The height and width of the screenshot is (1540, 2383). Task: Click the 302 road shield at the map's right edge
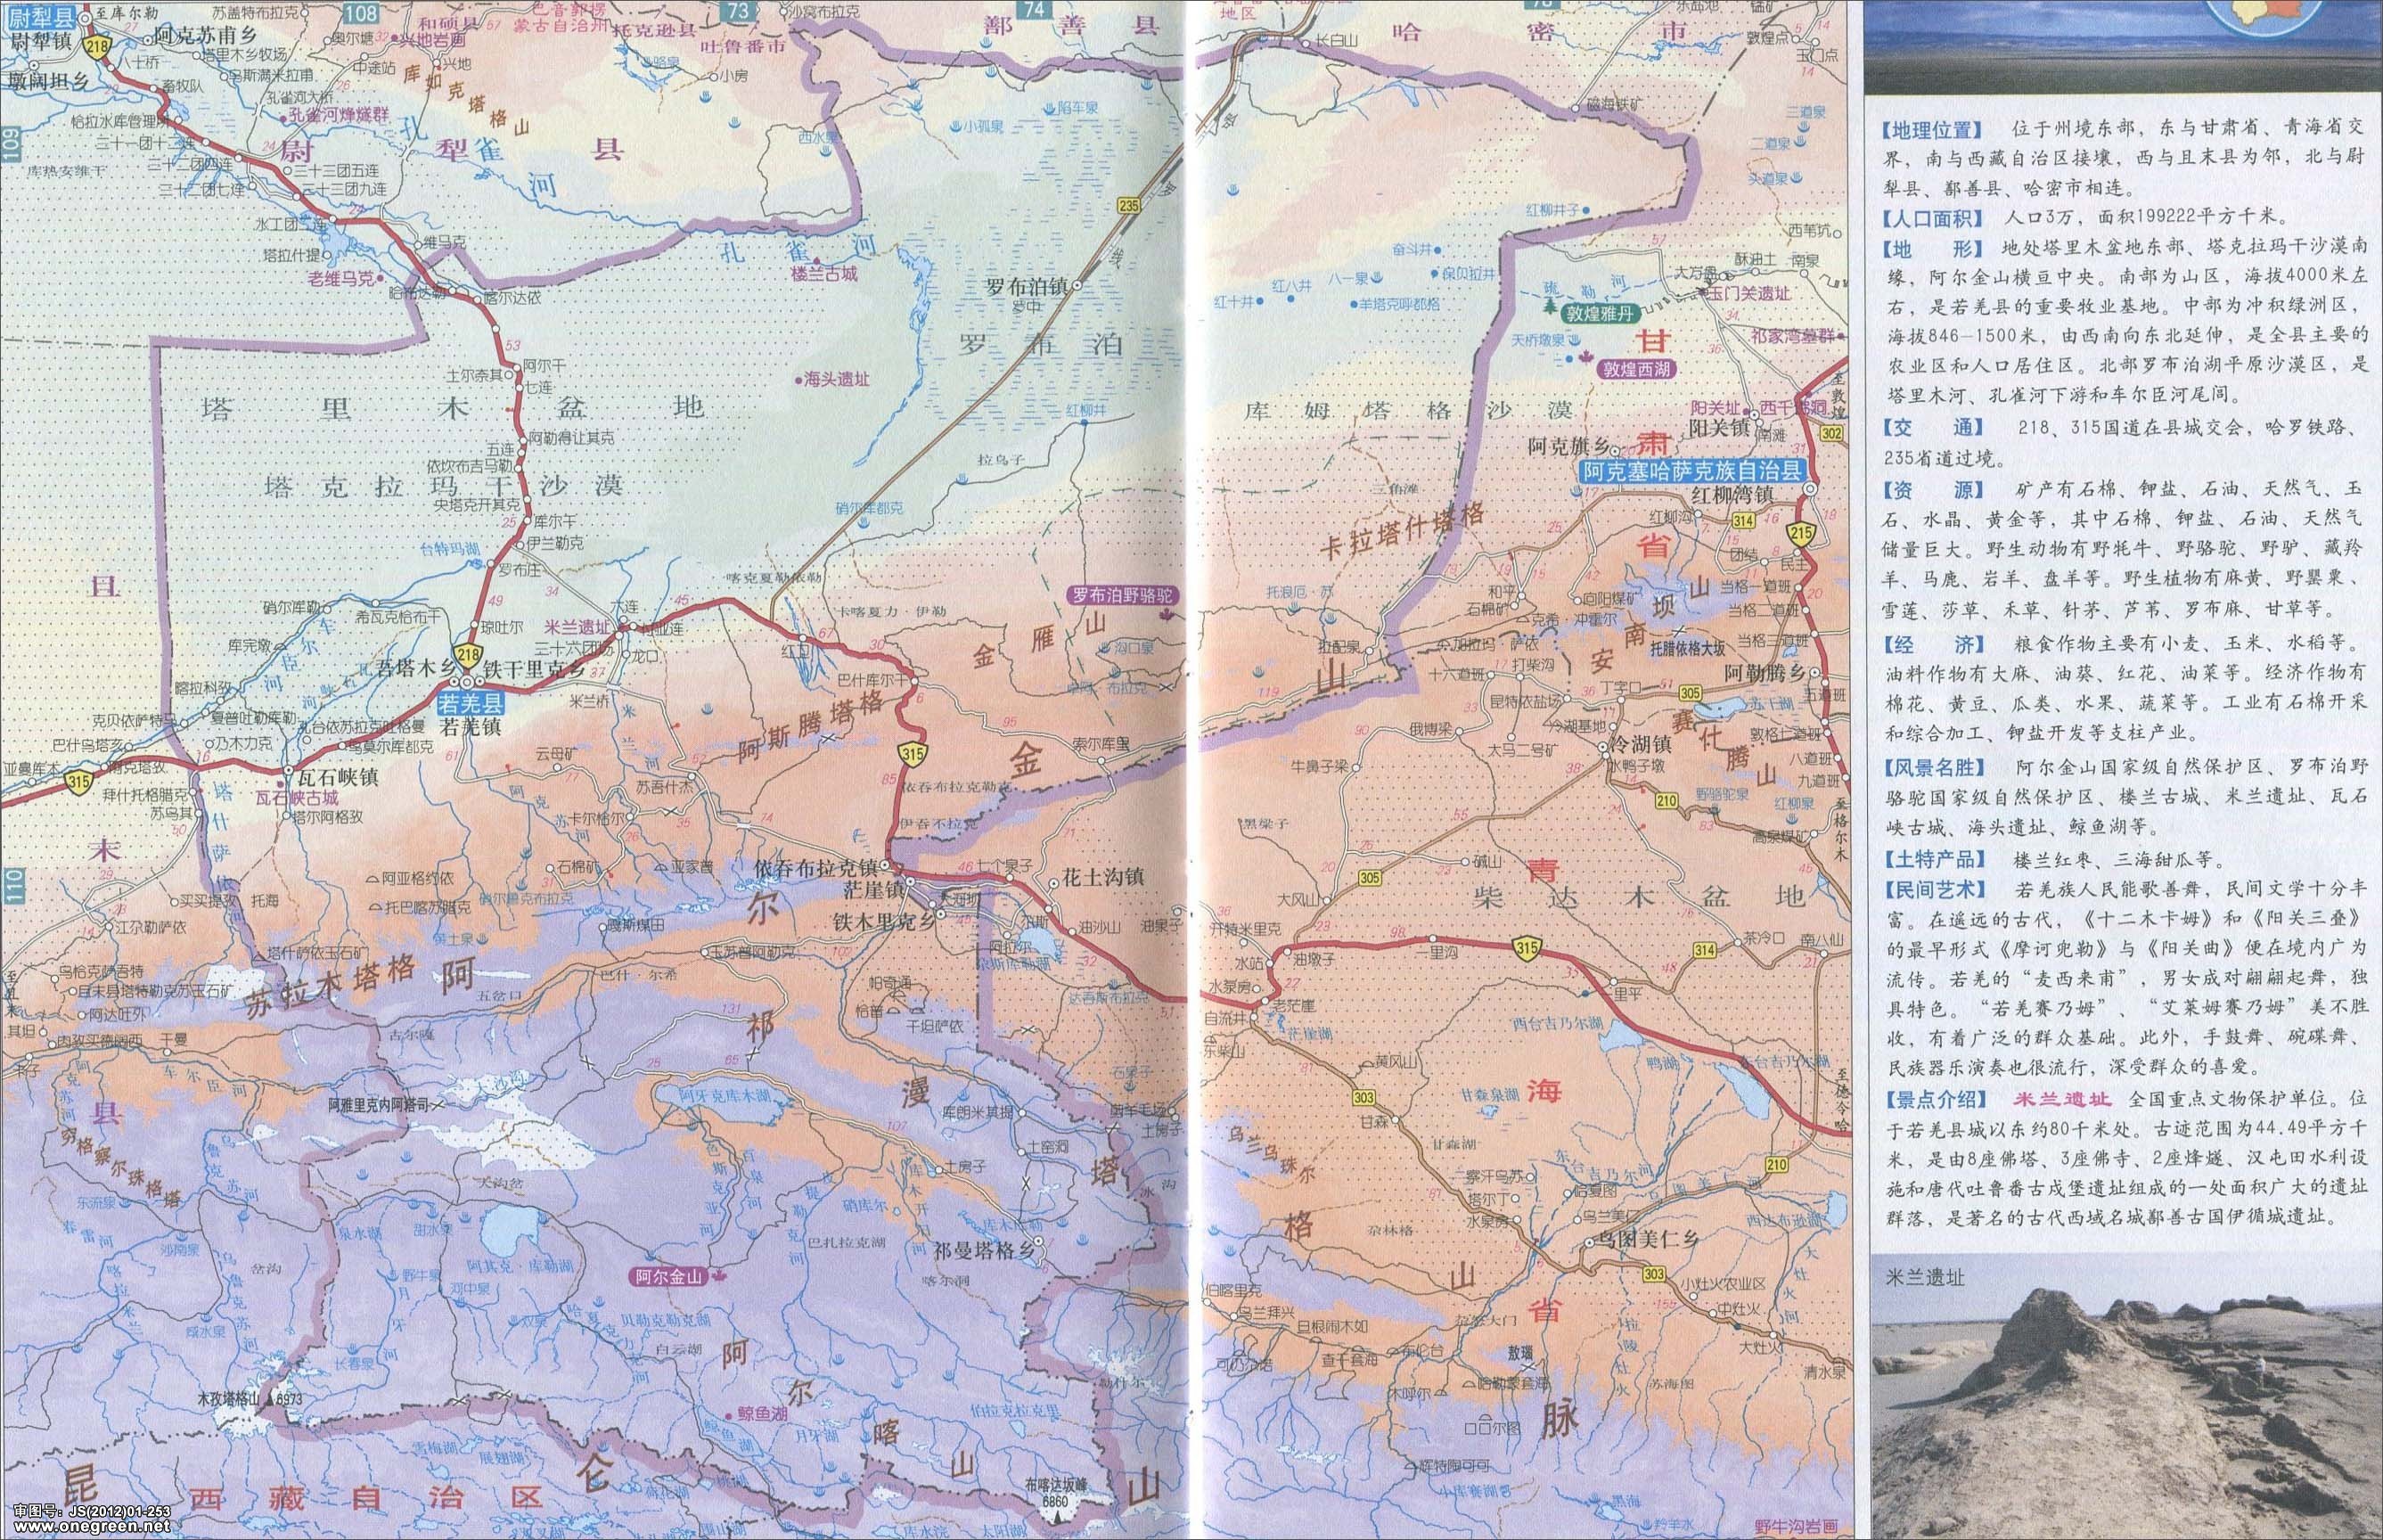[1831, 434]
